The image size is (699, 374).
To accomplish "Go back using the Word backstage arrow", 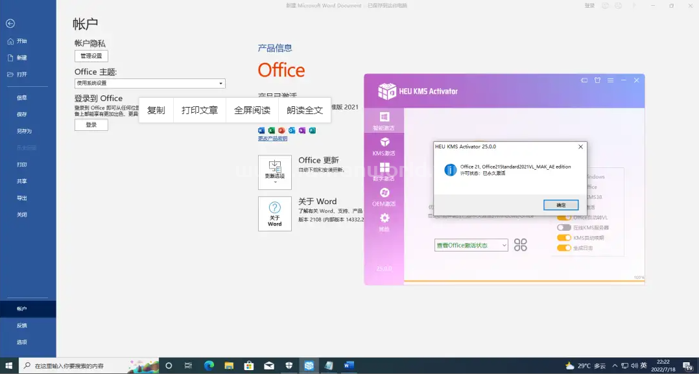I will [x=10, y=23].
